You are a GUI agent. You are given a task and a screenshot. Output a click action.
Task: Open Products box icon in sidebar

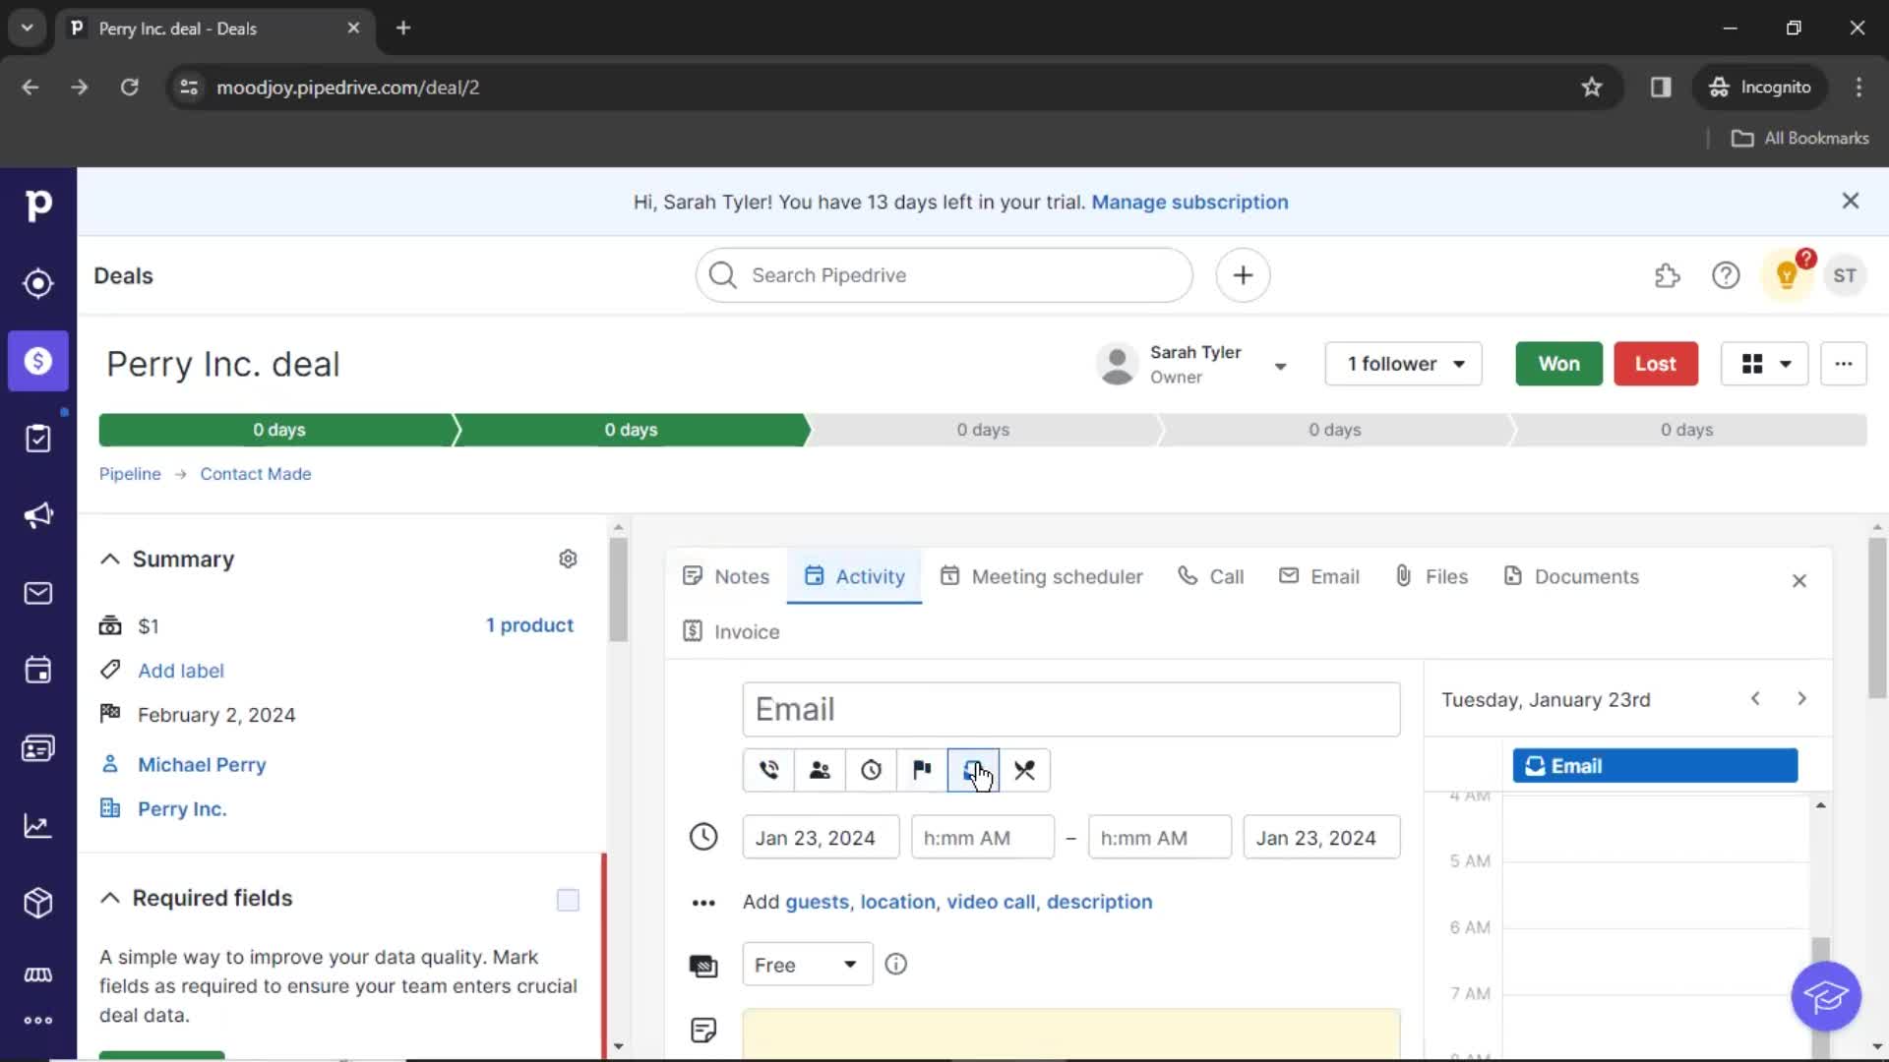coord(38,903)
